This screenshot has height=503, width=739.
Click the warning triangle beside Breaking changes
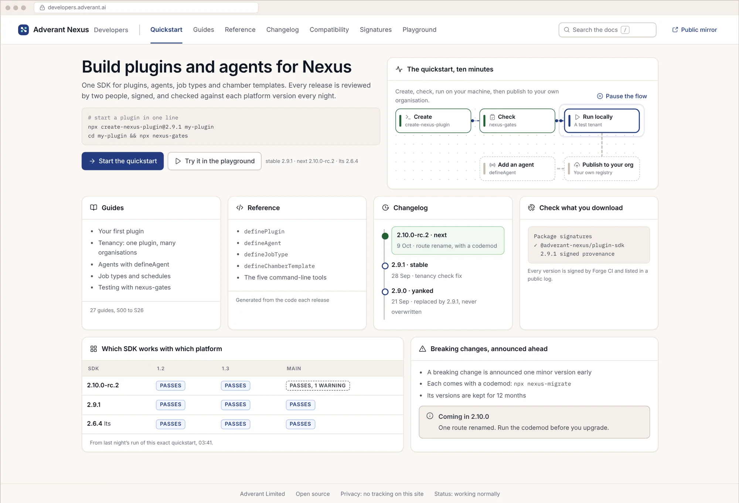tap(423, 349)
